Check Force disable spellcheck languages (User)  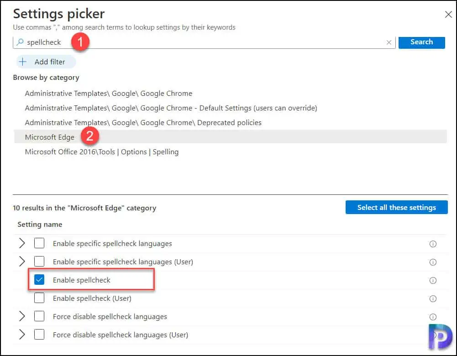39,335
